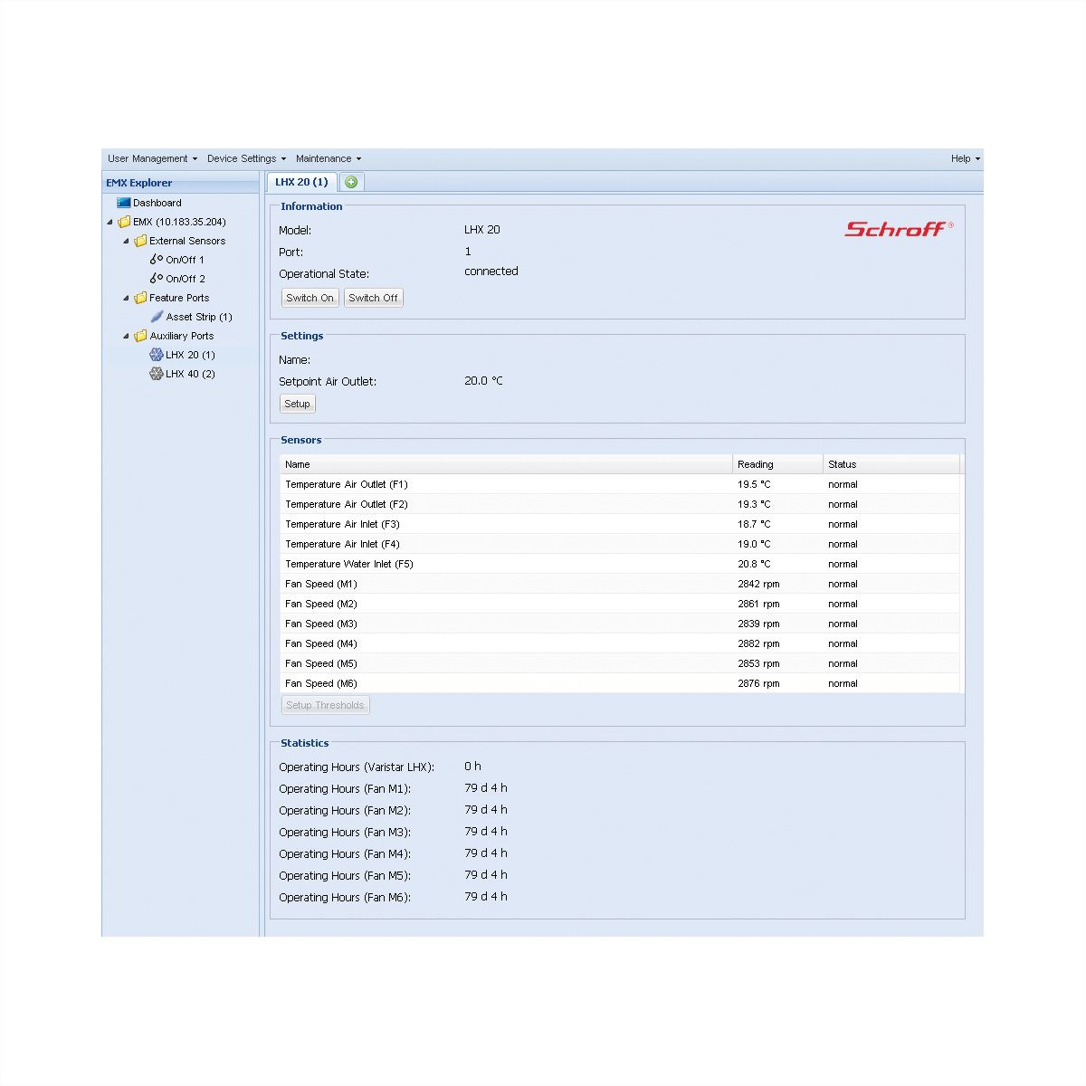1086x1086 pixels.
Task: Select Temperature Air Outlet (F2) row
Action: [x=620, y=504]
